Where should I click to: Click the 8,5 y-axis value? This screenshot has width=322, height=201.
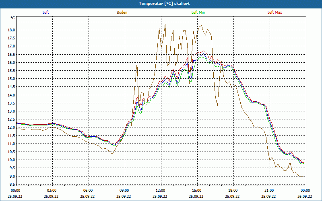coord(12,184)
